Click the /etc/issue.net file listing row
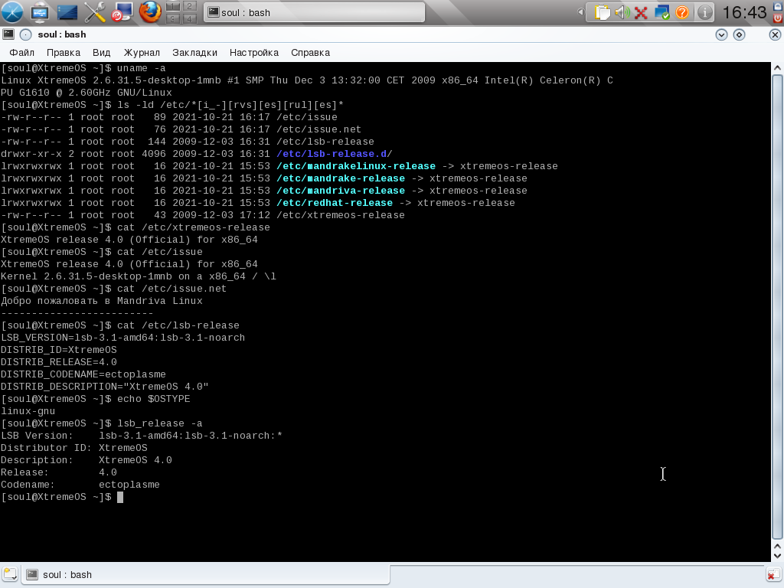Viewport: 784px width, 588px height. 181,129
